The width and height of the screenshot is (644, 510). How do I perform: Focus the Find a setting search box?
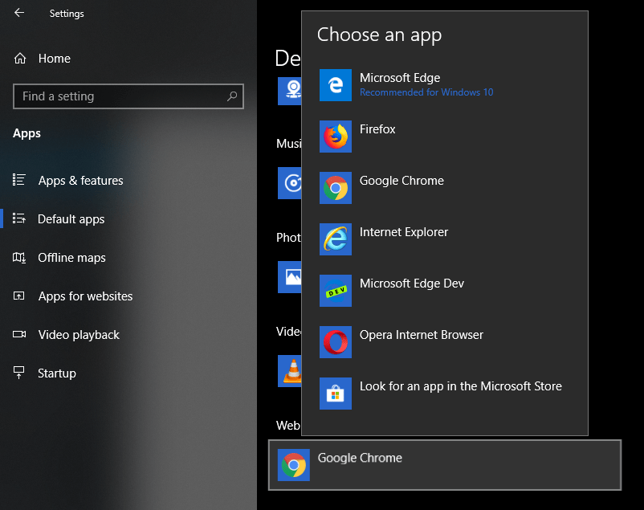tap(128, 96)
